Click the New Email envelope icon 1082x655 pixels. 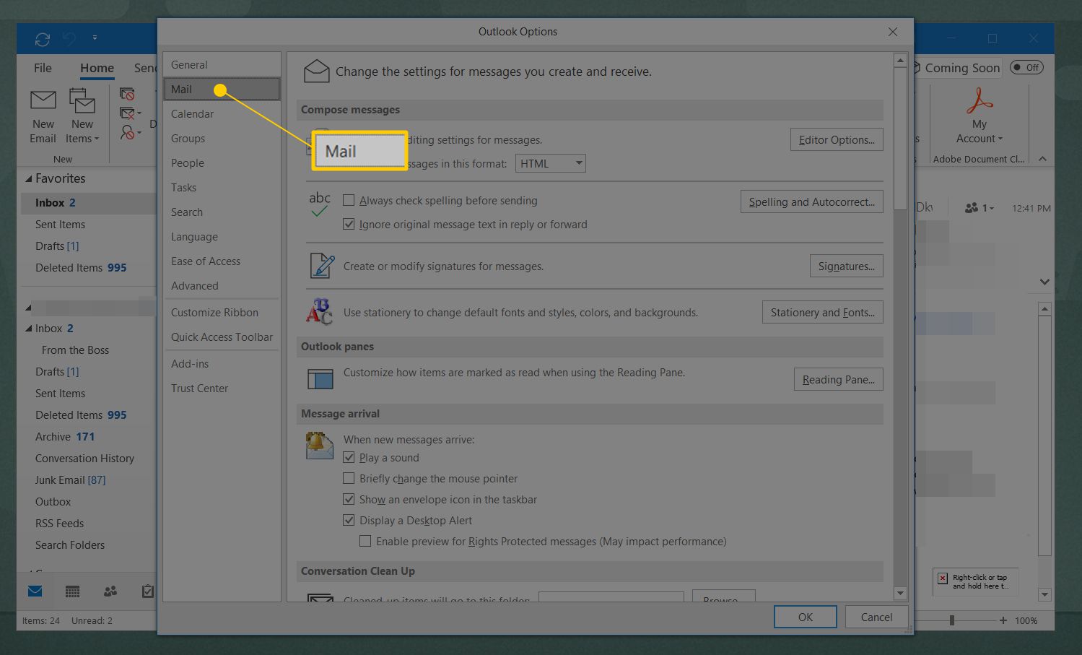[43, 100]
